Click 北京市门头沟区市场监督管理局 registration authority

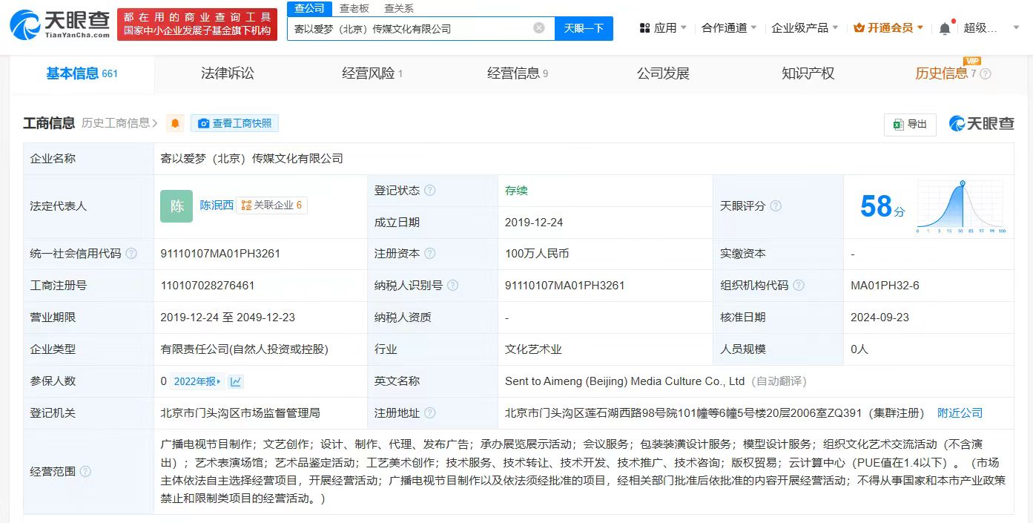click(x=240, y=413)
